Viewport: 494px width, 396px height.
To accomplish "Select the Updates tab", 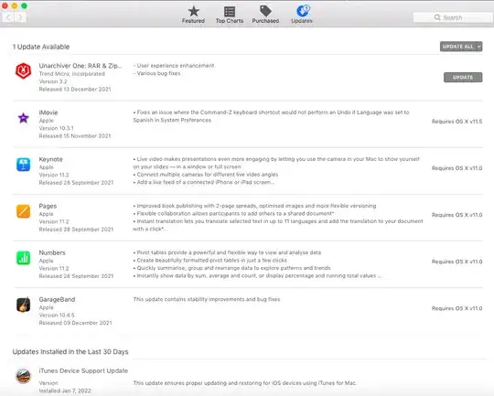I will coord(302,15).
